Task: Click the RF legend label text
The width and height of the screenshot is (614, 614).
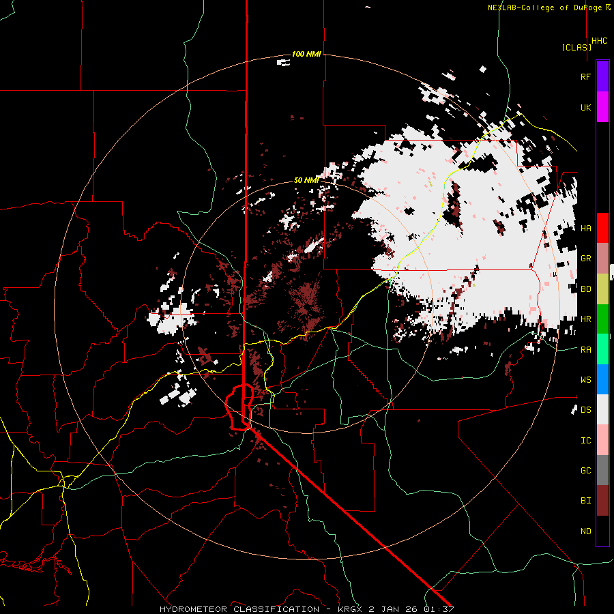Action: click(585, 76)
